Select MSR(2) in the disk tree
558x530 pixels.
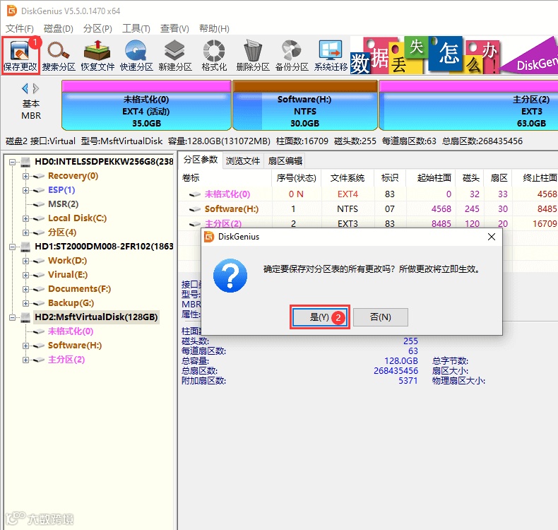click(63, 204)
